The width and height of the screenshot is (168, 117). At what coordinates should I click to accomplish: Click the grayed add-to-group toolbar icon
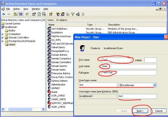click(x=83, y=14)
